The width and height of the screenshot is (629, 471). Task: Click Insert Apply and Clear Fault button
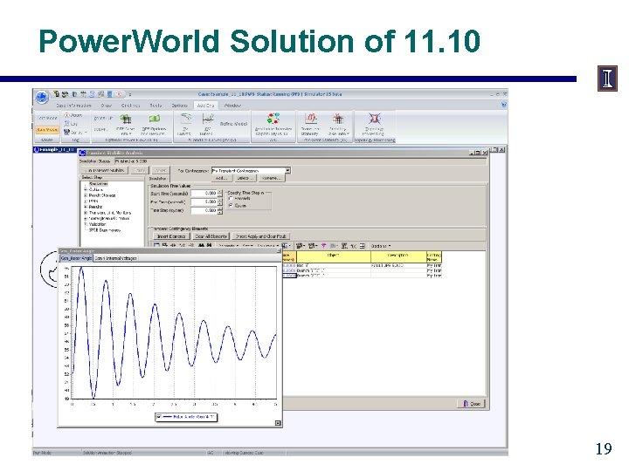pos(260,236)
